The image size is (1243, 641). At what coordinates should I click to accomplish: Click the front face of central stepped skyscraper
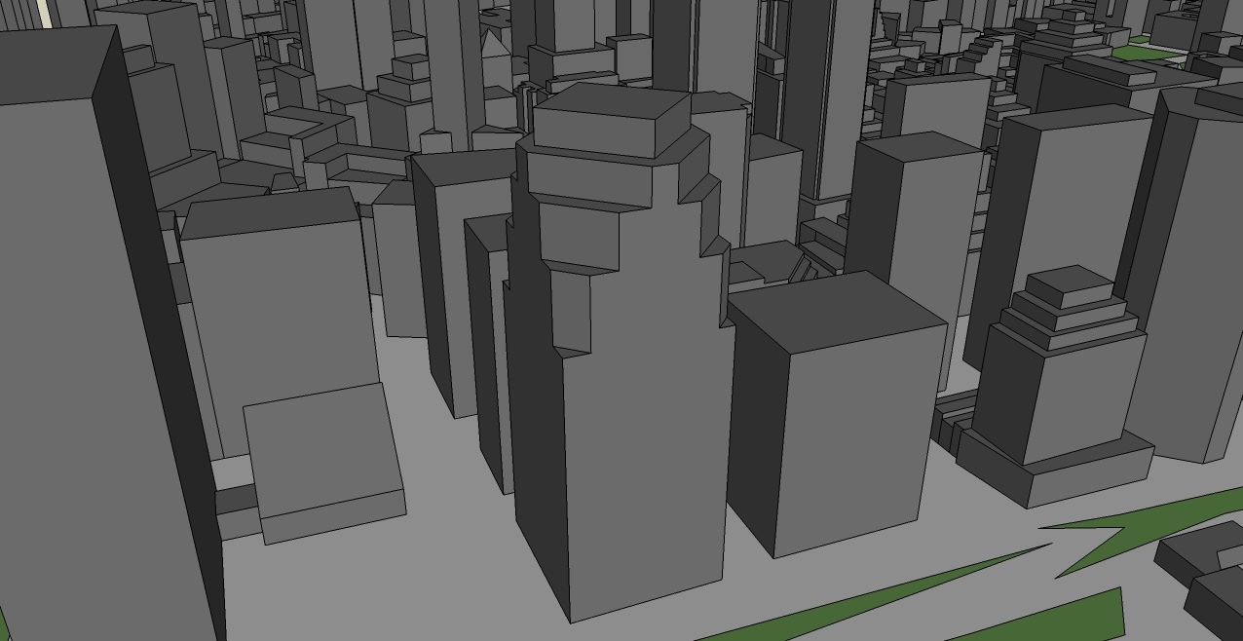(645, 448)
